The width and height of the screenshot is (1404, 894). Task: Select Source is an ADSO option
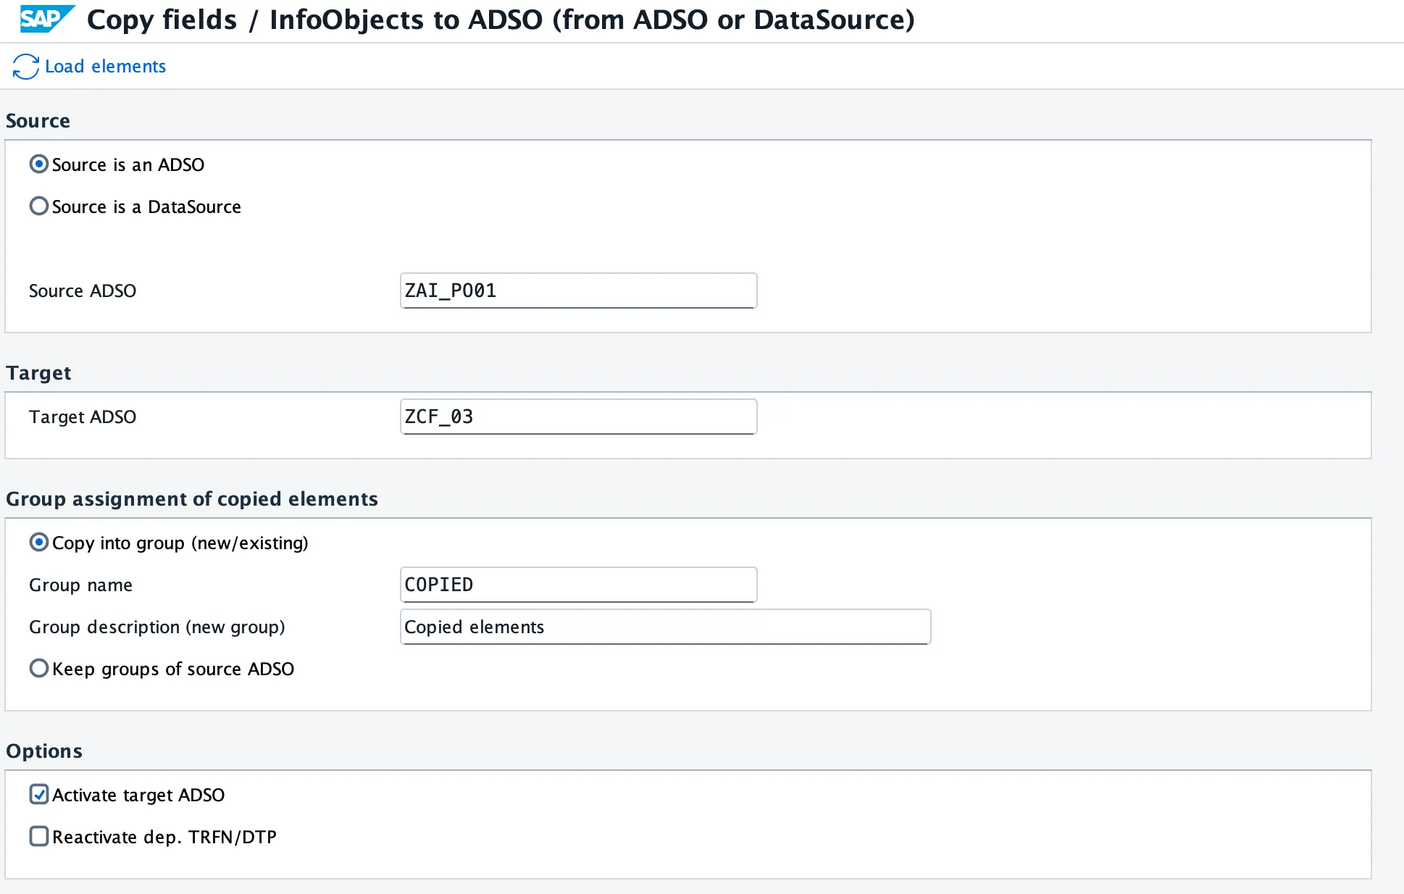(39, 164)
